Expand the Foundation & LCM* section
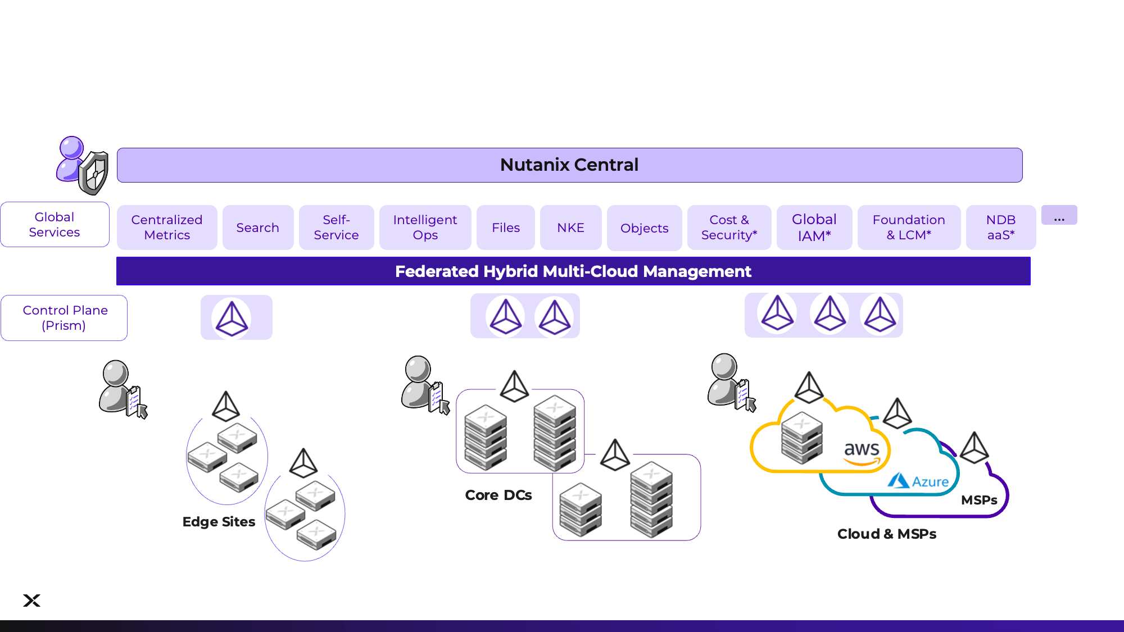The width and height of the screenshot is (1124, 632). click(x=909, y=227)
